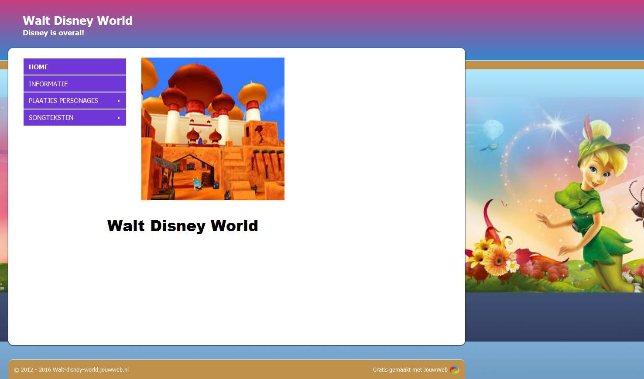
Task: Click the Walt Disney World site title
Action: [x=78, y=20]
